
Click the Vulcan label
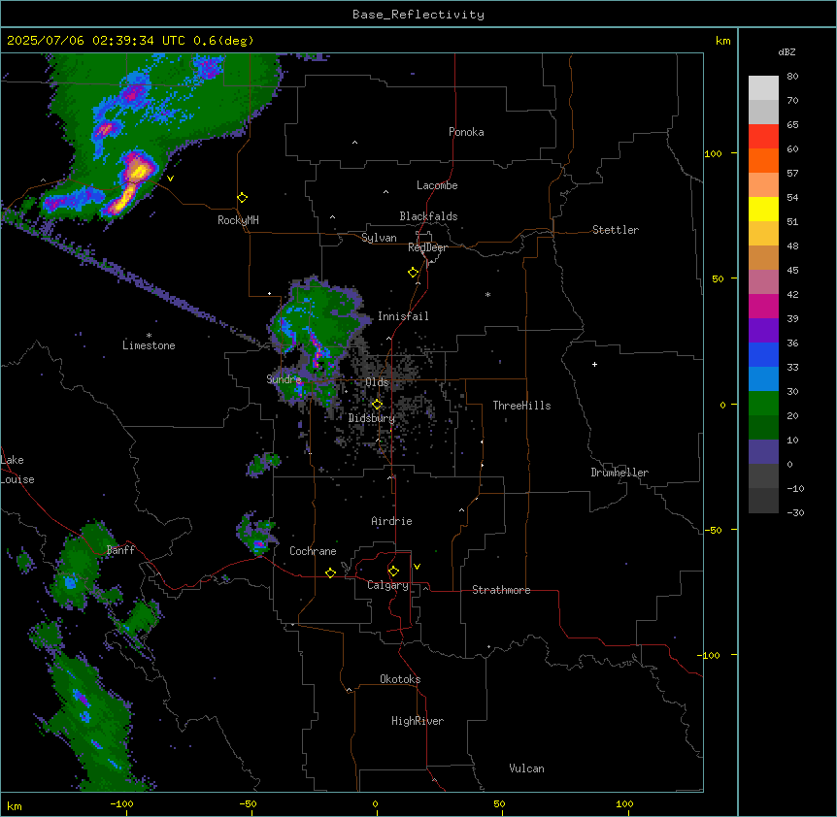(526, 768)
